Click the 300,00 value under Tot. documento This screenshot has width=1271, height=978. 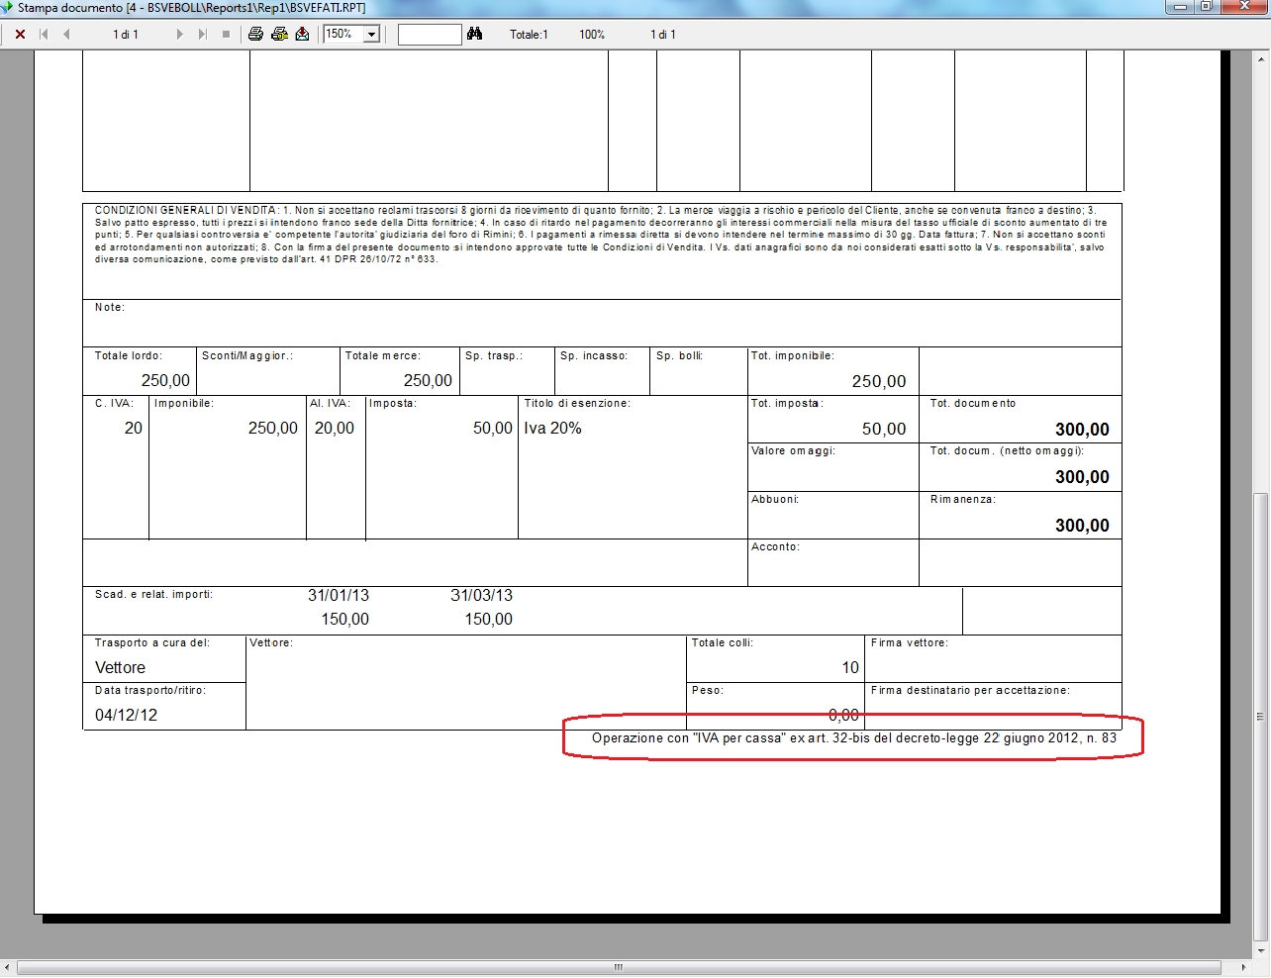[x=1082, y=430]
